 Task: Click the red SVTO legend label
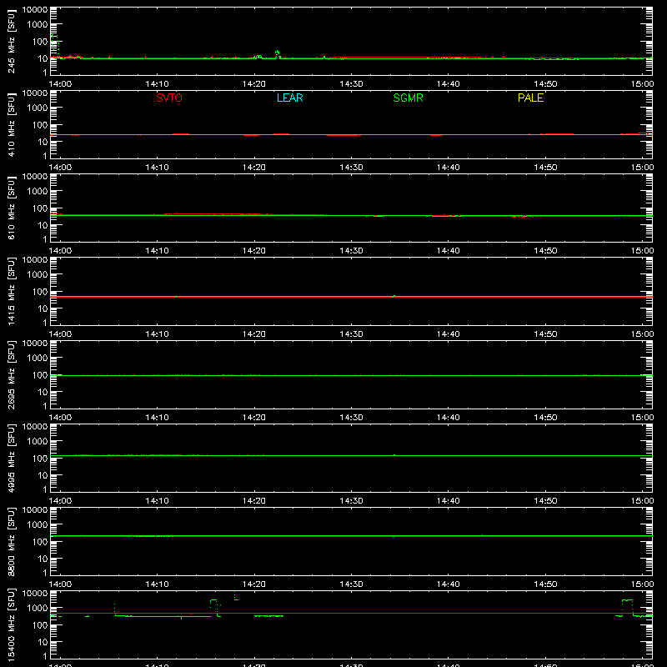click(169, 98)
